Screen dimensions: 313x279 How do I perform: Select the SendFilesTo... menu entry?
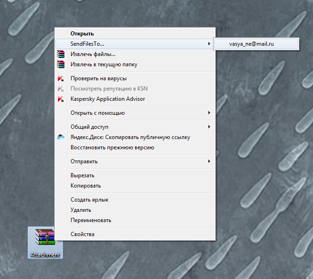(x=135, y=44)
